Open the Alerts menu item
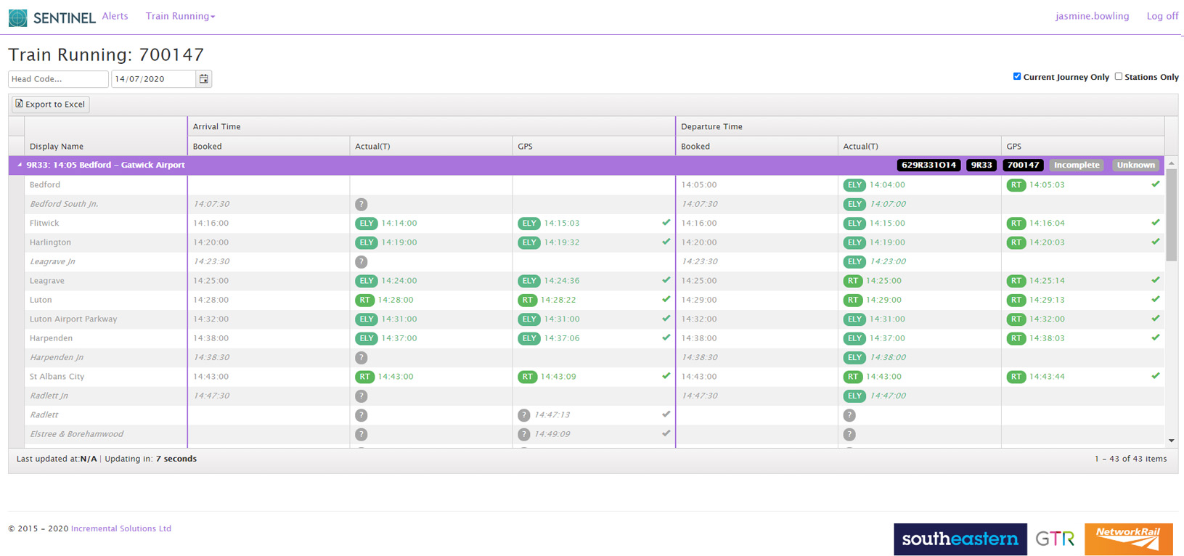Screen dimensions: 1184x556 point(115,16)
